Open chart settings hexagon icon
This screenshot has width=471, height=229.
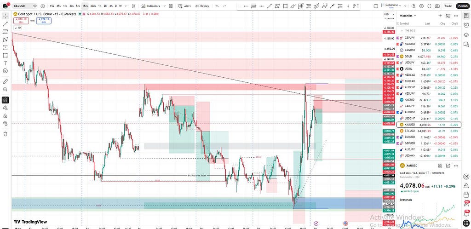pyautogui.click(x=420, y=6)
